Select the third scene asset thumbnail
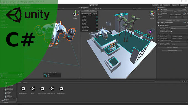The width and height of the screenshot is (188, 105). tap(42, 89)
